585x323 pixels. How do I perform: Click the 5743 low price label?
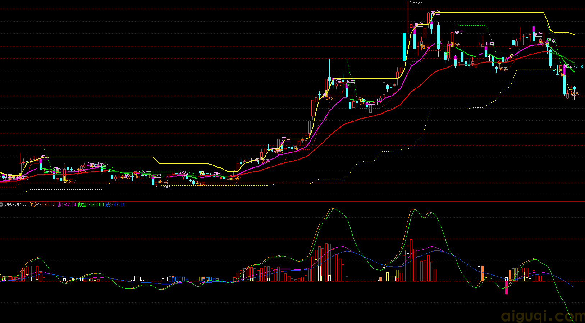165,187
